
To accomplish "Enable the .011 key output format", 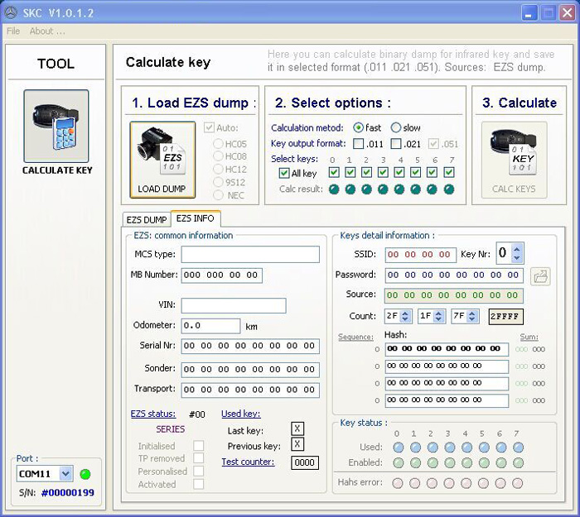I will pyautogui.click(x=359, y=144).
